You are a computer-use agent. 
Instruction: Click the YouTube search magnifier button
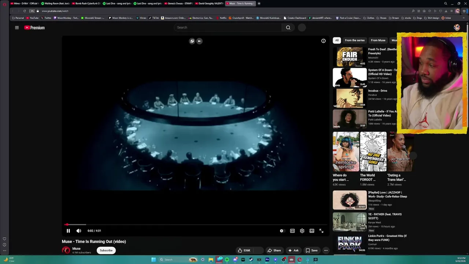[x=288, y=27]
